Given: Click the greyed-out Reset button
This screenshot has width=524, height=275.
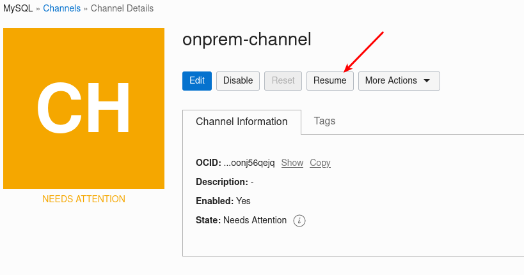Looking at the screenshot, I should (283, 80).
